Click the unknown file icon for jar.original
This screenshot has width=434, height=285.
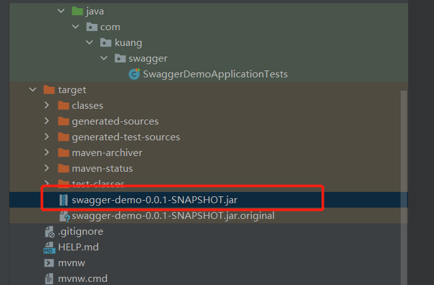pyautogui.click(x=64, y=216)
